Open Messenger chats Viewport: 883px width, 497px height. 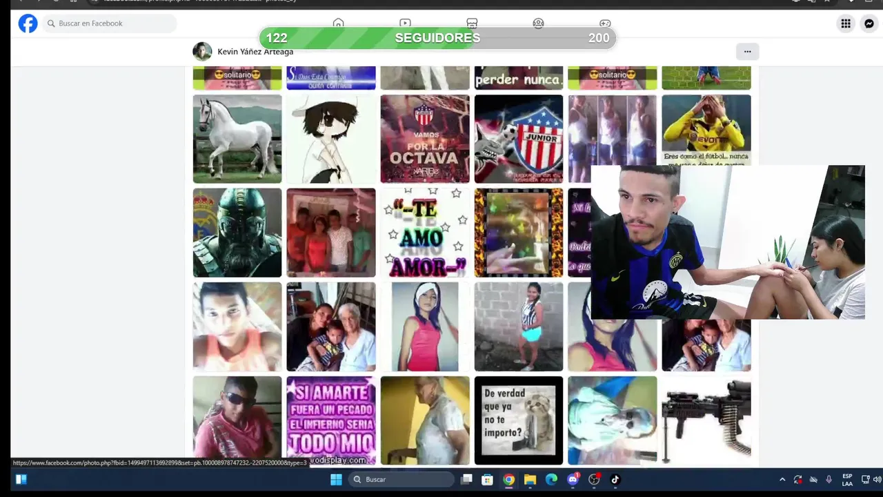[x=869, y=23]
